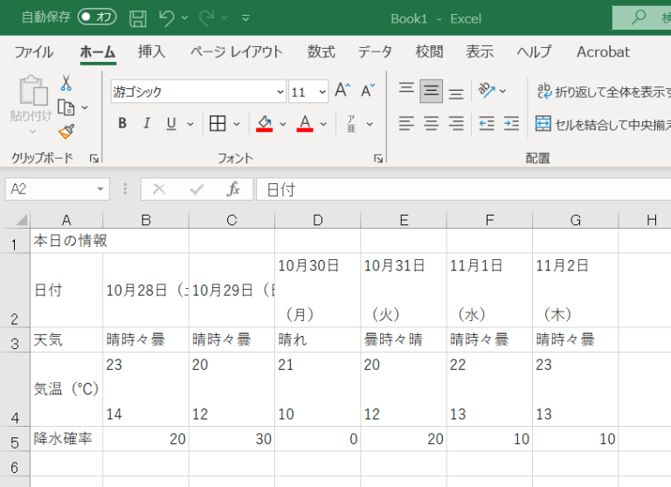The width and height of the screenshot is (671, 487).
Task: Toggle Bold formatting
Action: [x=122, y=123]
